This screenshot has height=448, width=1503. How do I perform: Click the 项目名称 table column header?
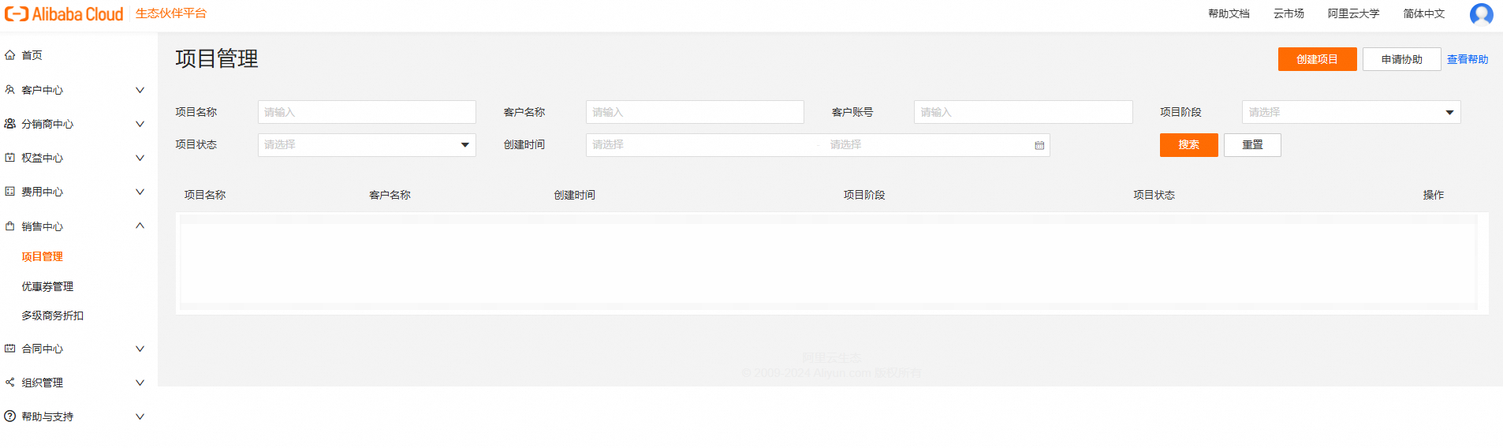point(205,195)
